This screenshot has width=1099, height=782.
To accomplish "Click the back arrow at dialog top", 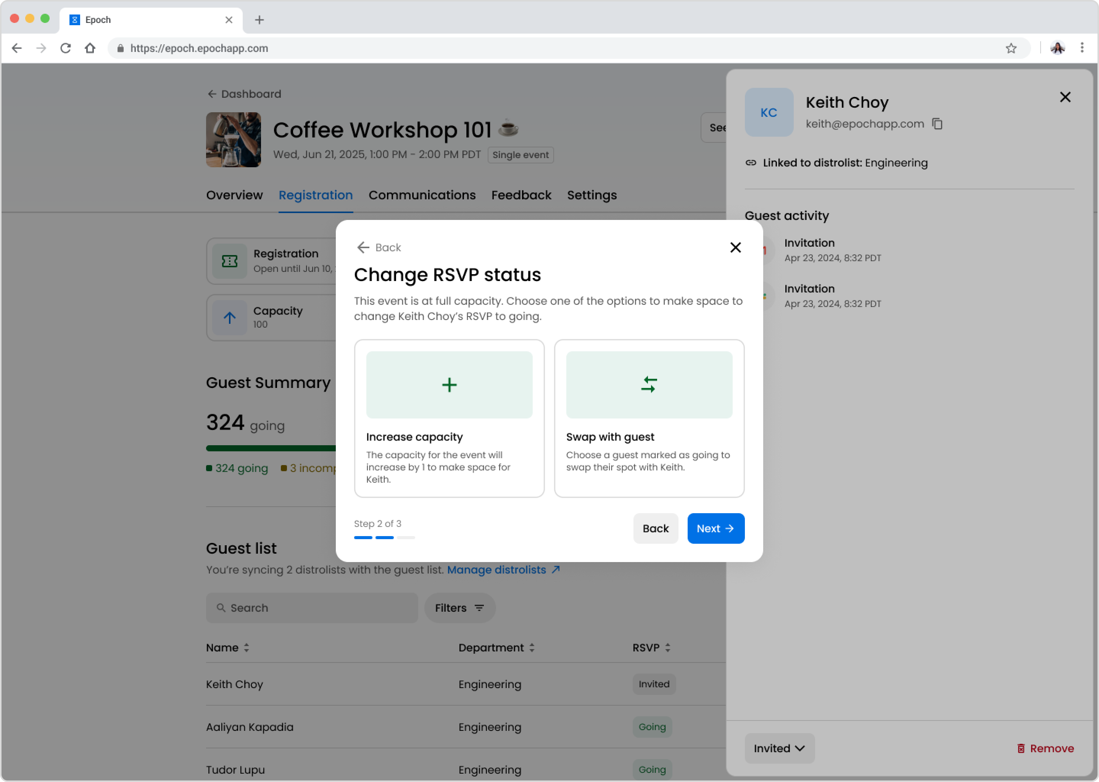I will 363,247.
